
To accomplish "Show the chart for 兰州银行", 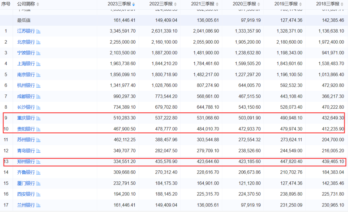I will [38, 205].
